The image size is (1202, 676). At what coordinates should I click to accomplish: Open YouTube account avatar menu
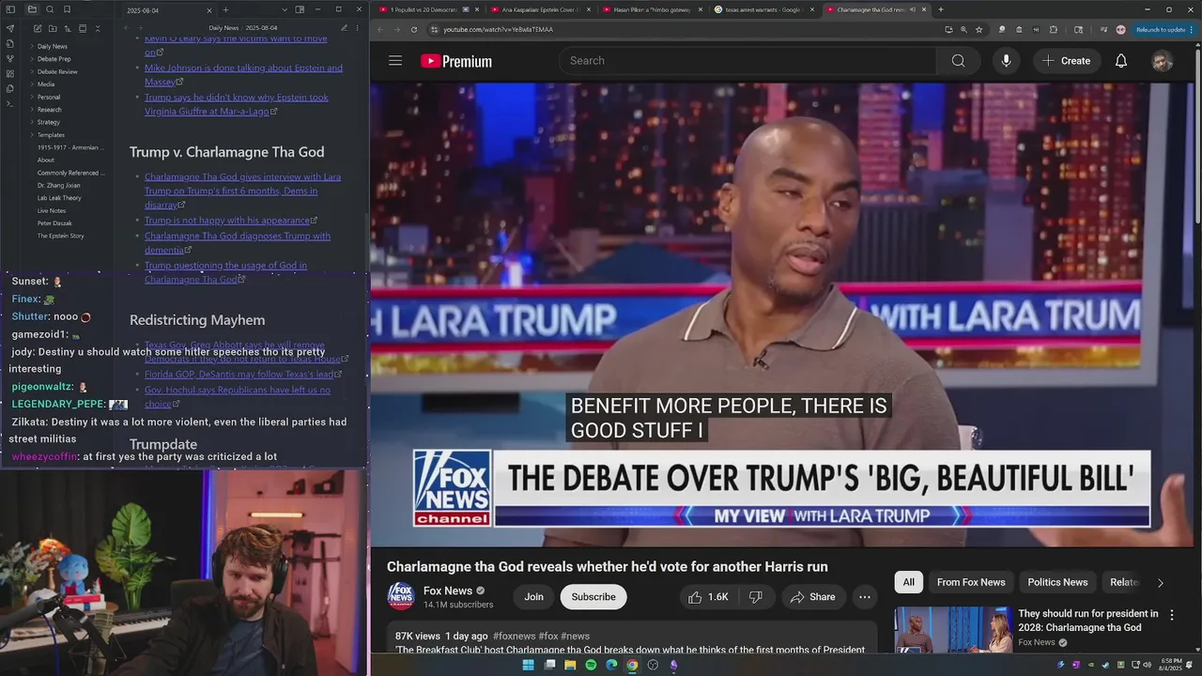pos(1162,60)
